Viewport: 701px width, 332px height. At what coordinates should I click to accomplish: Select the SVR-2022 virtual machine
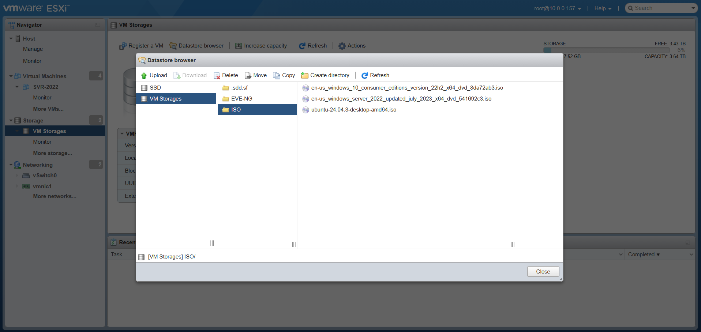(45, 87)
